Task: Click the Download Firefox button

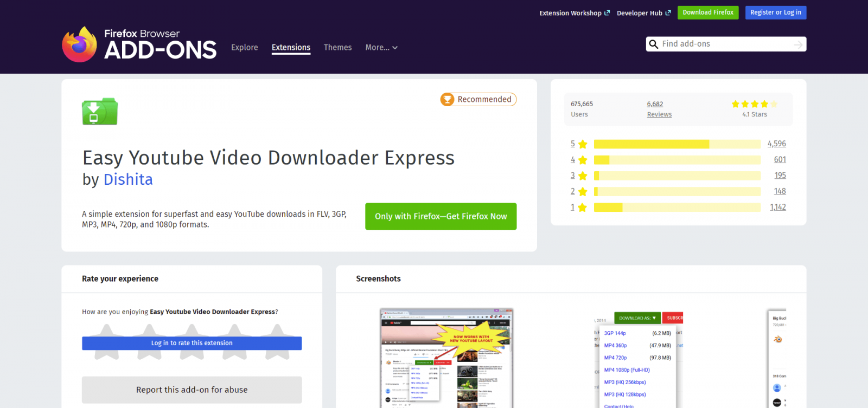Action: click(708, 12)
